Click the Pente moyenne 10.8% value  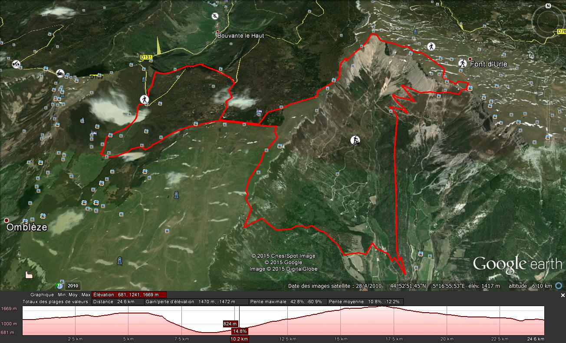coord(365,302)
